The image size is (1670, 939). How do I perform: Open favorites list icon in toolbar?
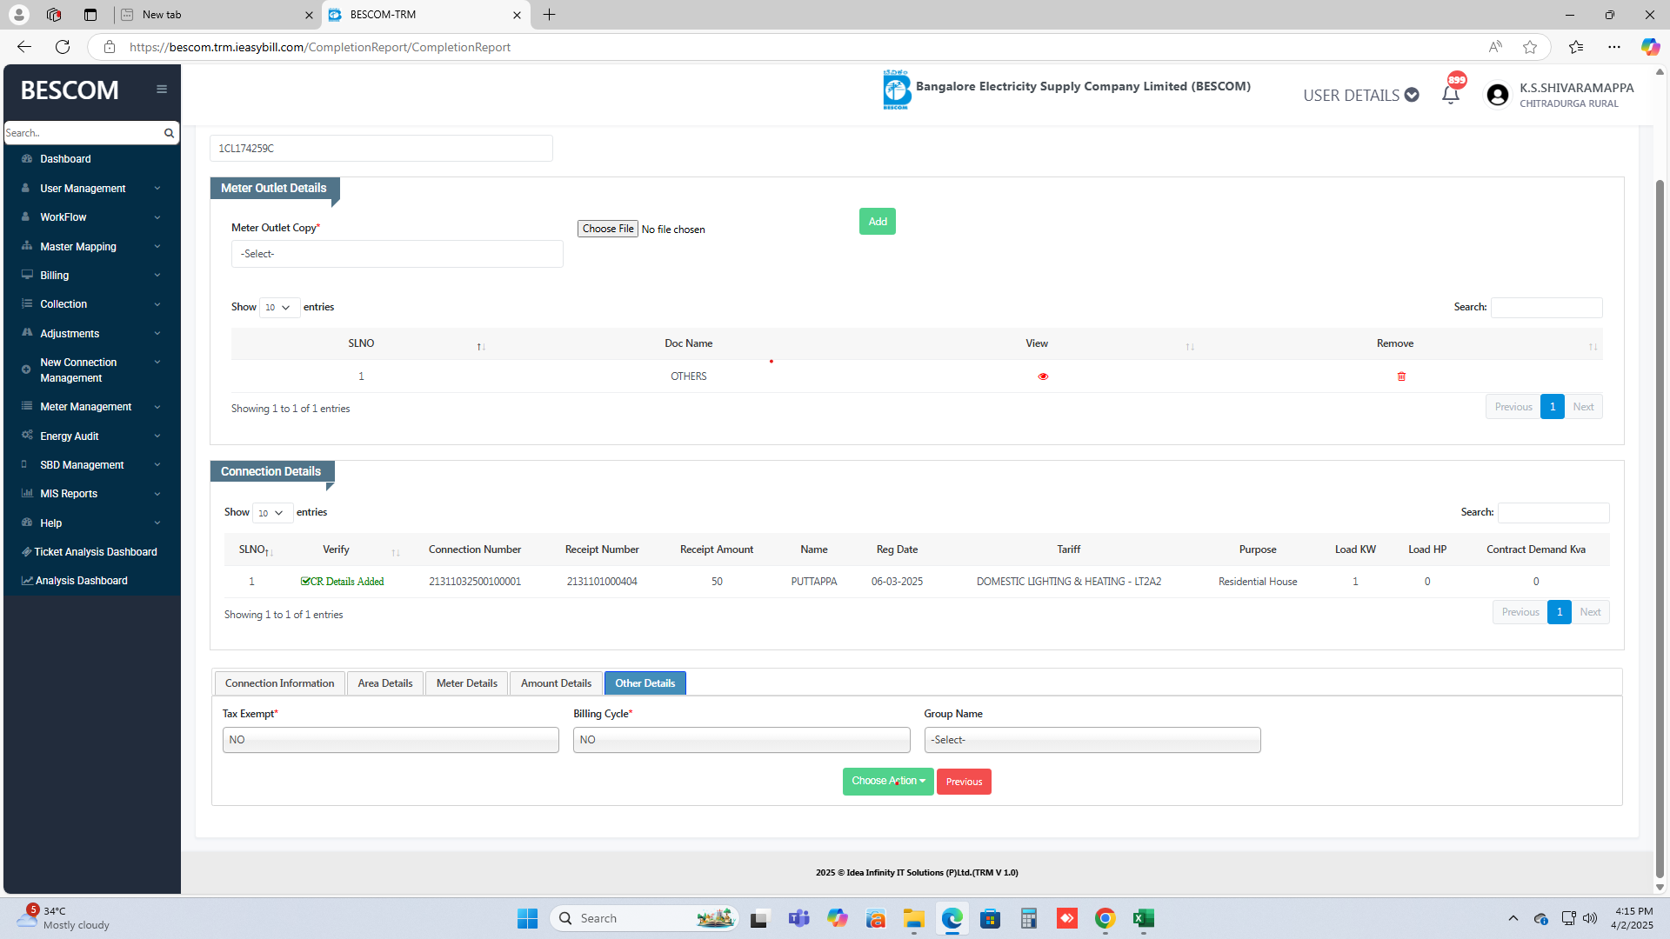point(1576,47)
